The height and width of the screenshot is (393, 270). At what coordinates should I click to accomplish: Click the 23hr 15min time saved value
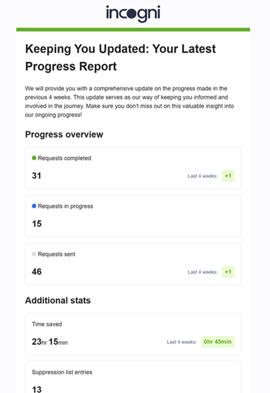50,342
